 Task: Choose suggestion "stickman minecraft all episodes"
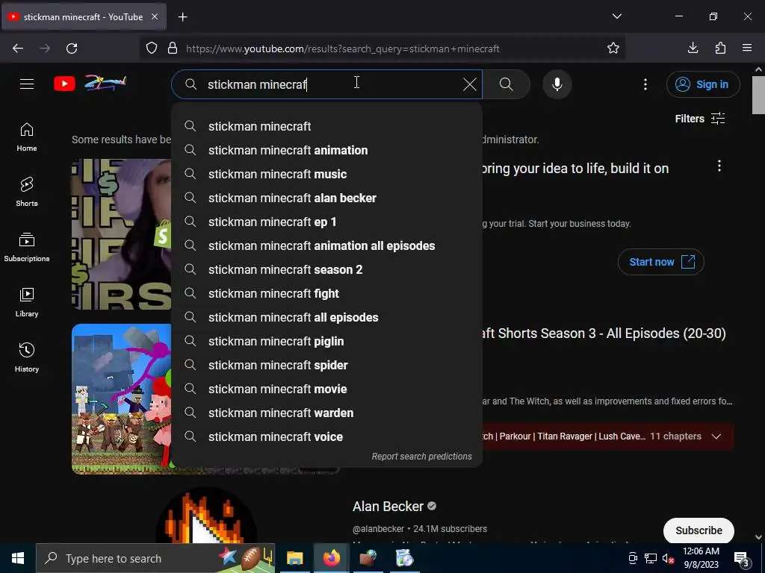click(327, 317)
